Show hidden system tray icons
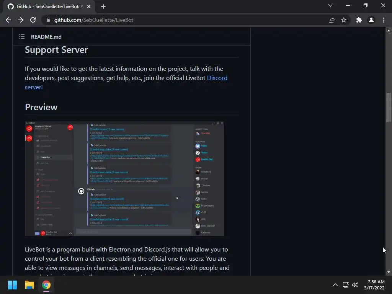392x294 pixels. tap(335, 285)
